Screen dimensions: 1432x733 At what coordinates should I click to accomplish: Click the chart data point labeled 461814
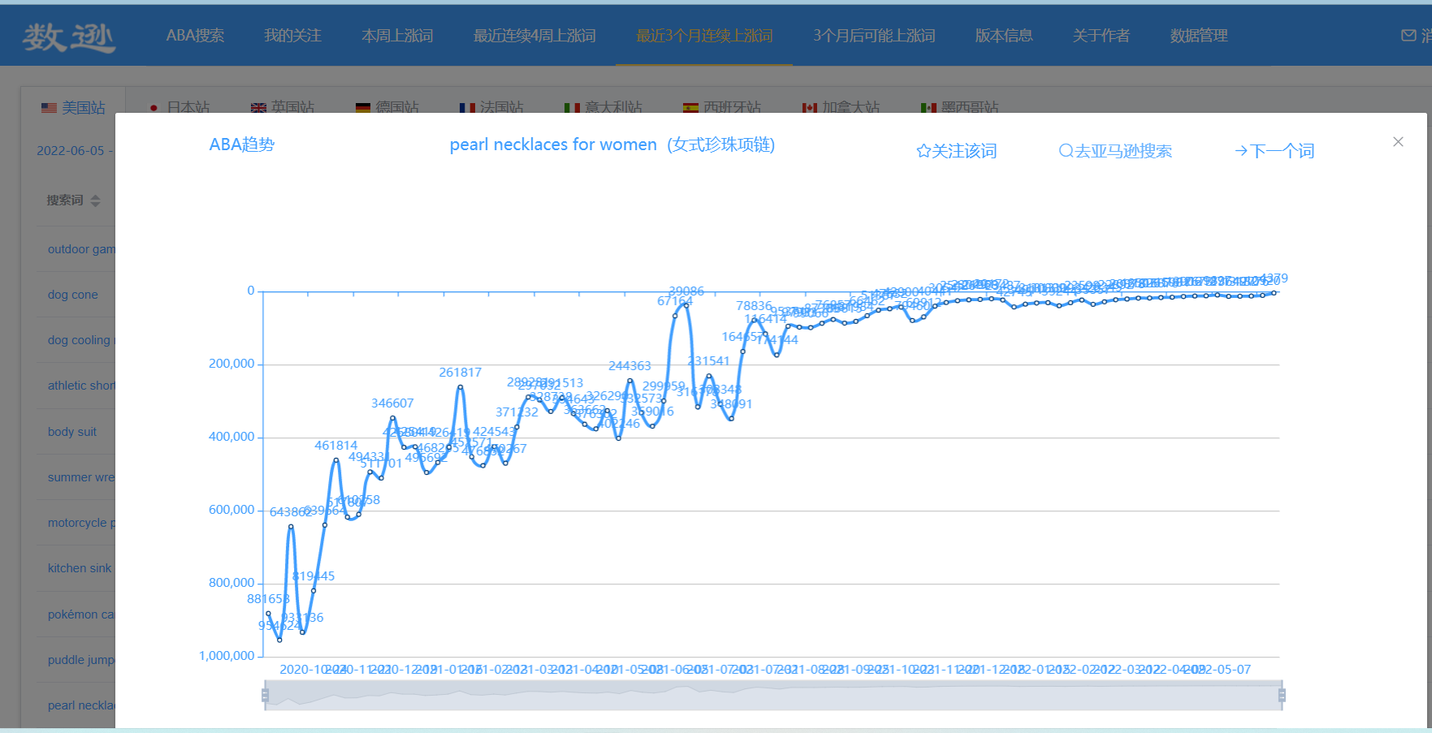tap(336, 460)
